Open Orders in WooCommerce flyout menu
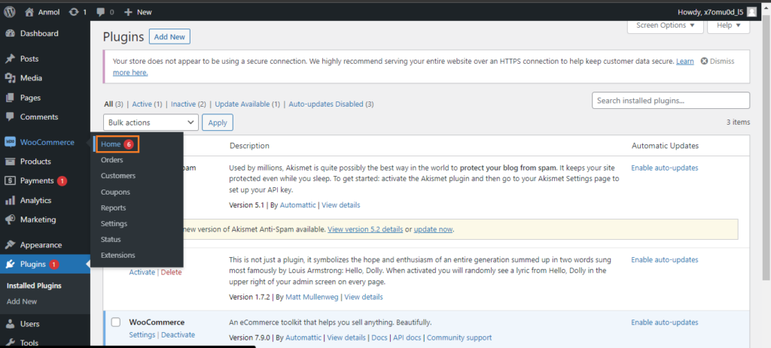This screenshot has height=348, width=771. point(112,160)
